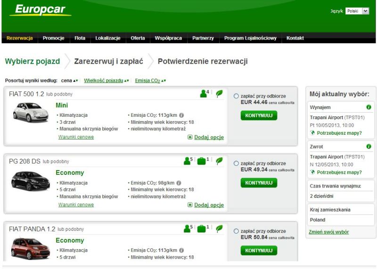Click the EUR 49.34 price text

pos(254,170)
